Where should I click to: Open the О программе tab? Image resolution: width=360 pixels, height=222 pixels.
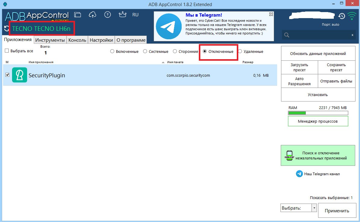click(x=131, y=40)
